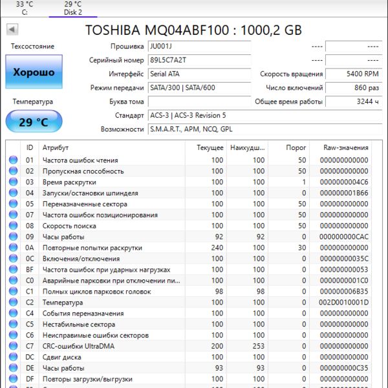Click status icon for CRC-ошибки UltraDMA row
The image size is (388, 388).
click(x=14, y=346)
